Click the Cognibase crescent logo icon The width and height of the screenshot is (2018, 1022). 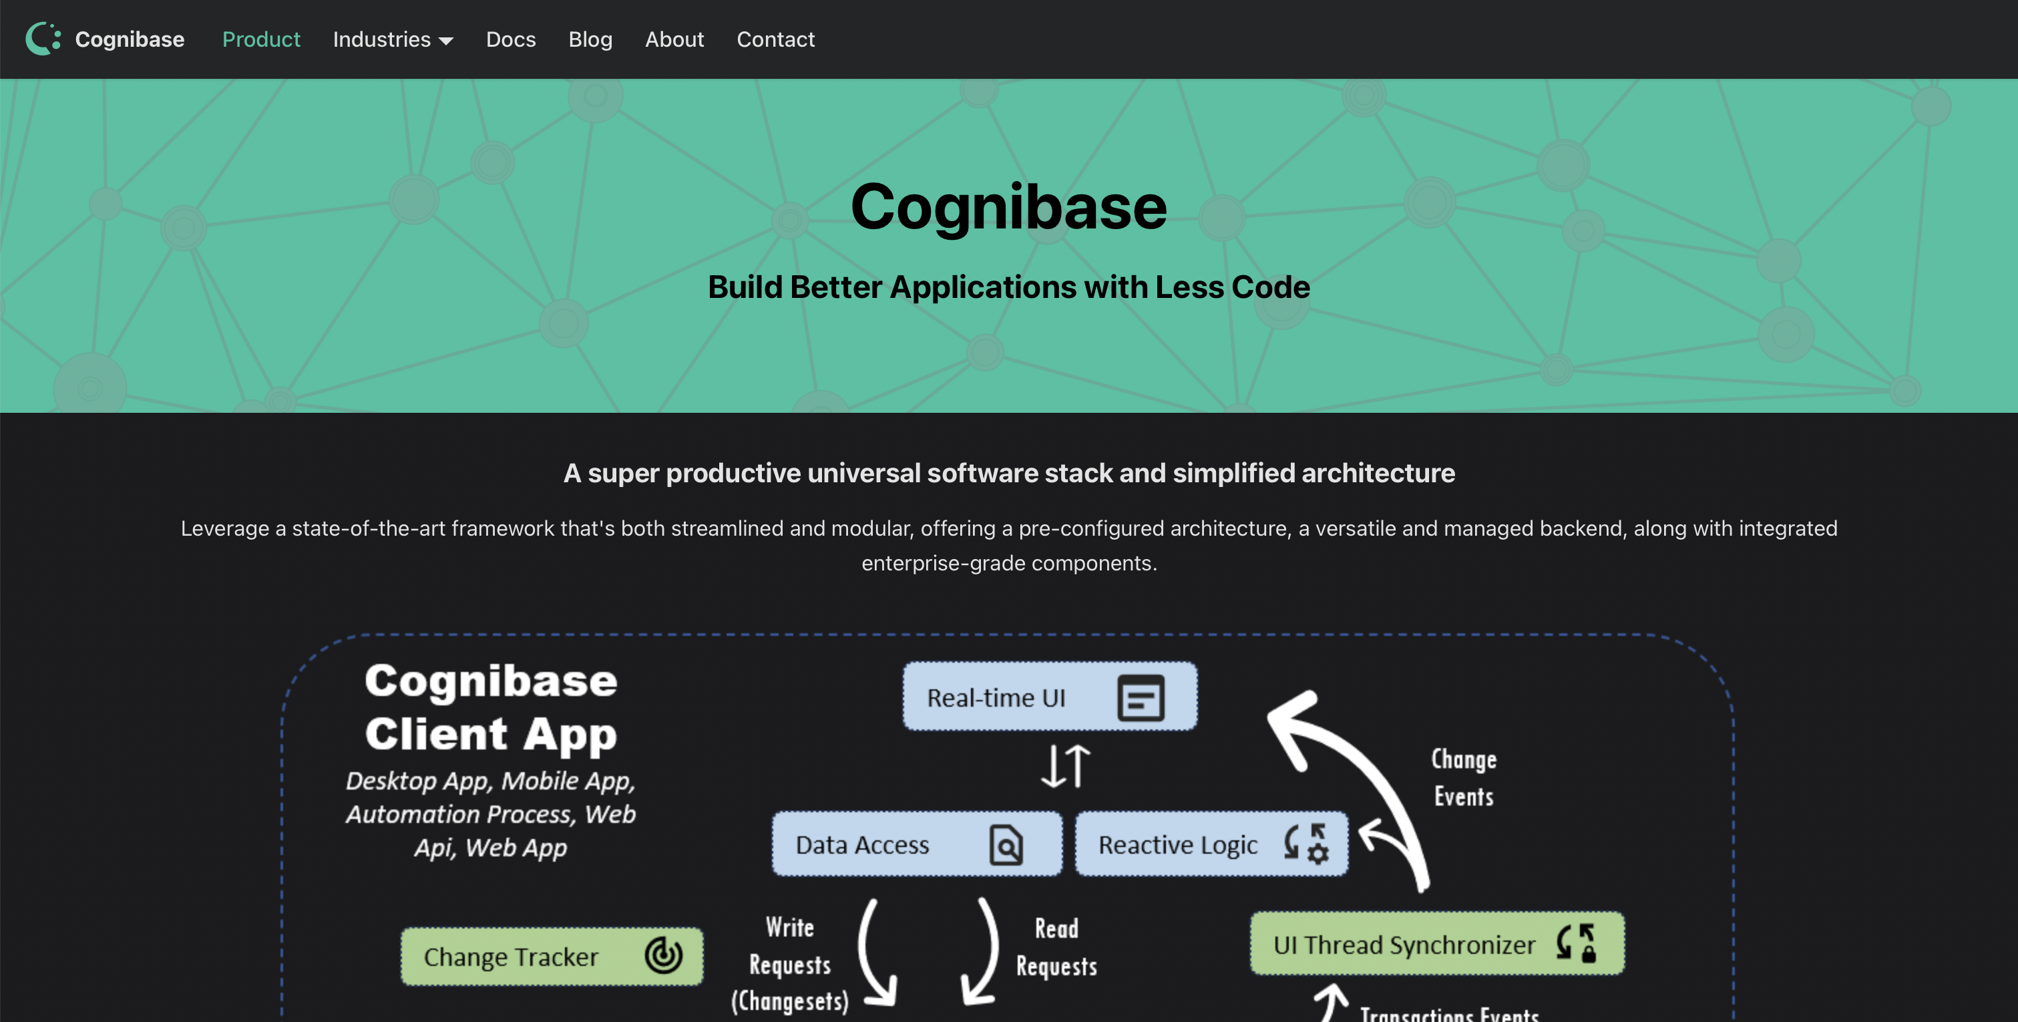(x=43, y=38)
